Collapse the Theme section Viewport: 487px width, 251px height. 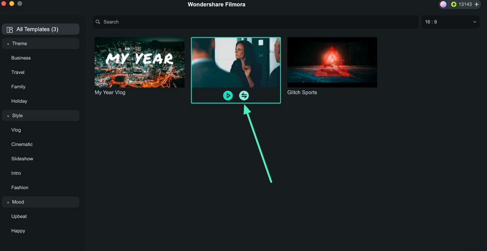[x=40, y=43]
